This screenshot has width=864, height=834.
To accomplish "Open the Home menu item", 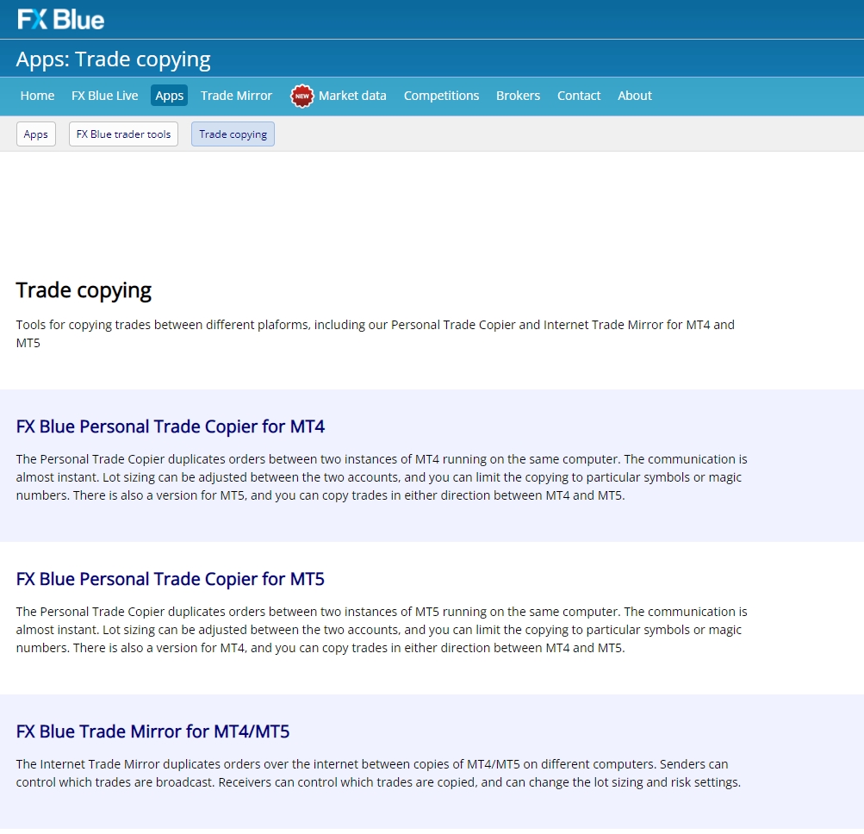I will 37,96.
